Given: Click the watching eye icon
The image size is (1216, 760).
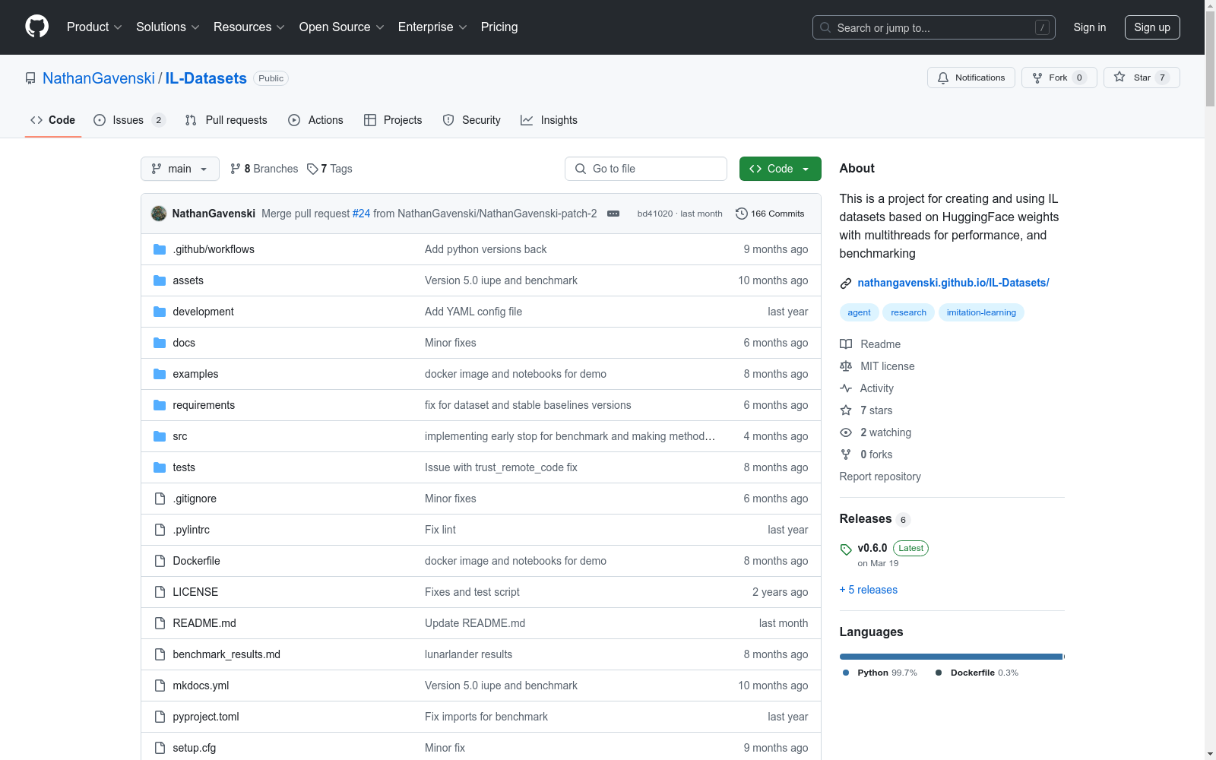Looking at the screenshot, I should [846, 432].
